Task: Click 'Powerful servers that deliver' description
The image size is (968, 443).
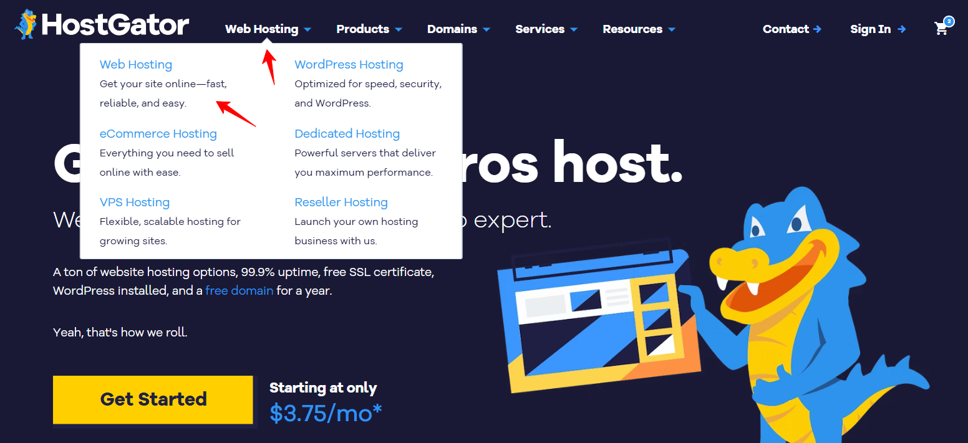Action: (x=365, y=153)
